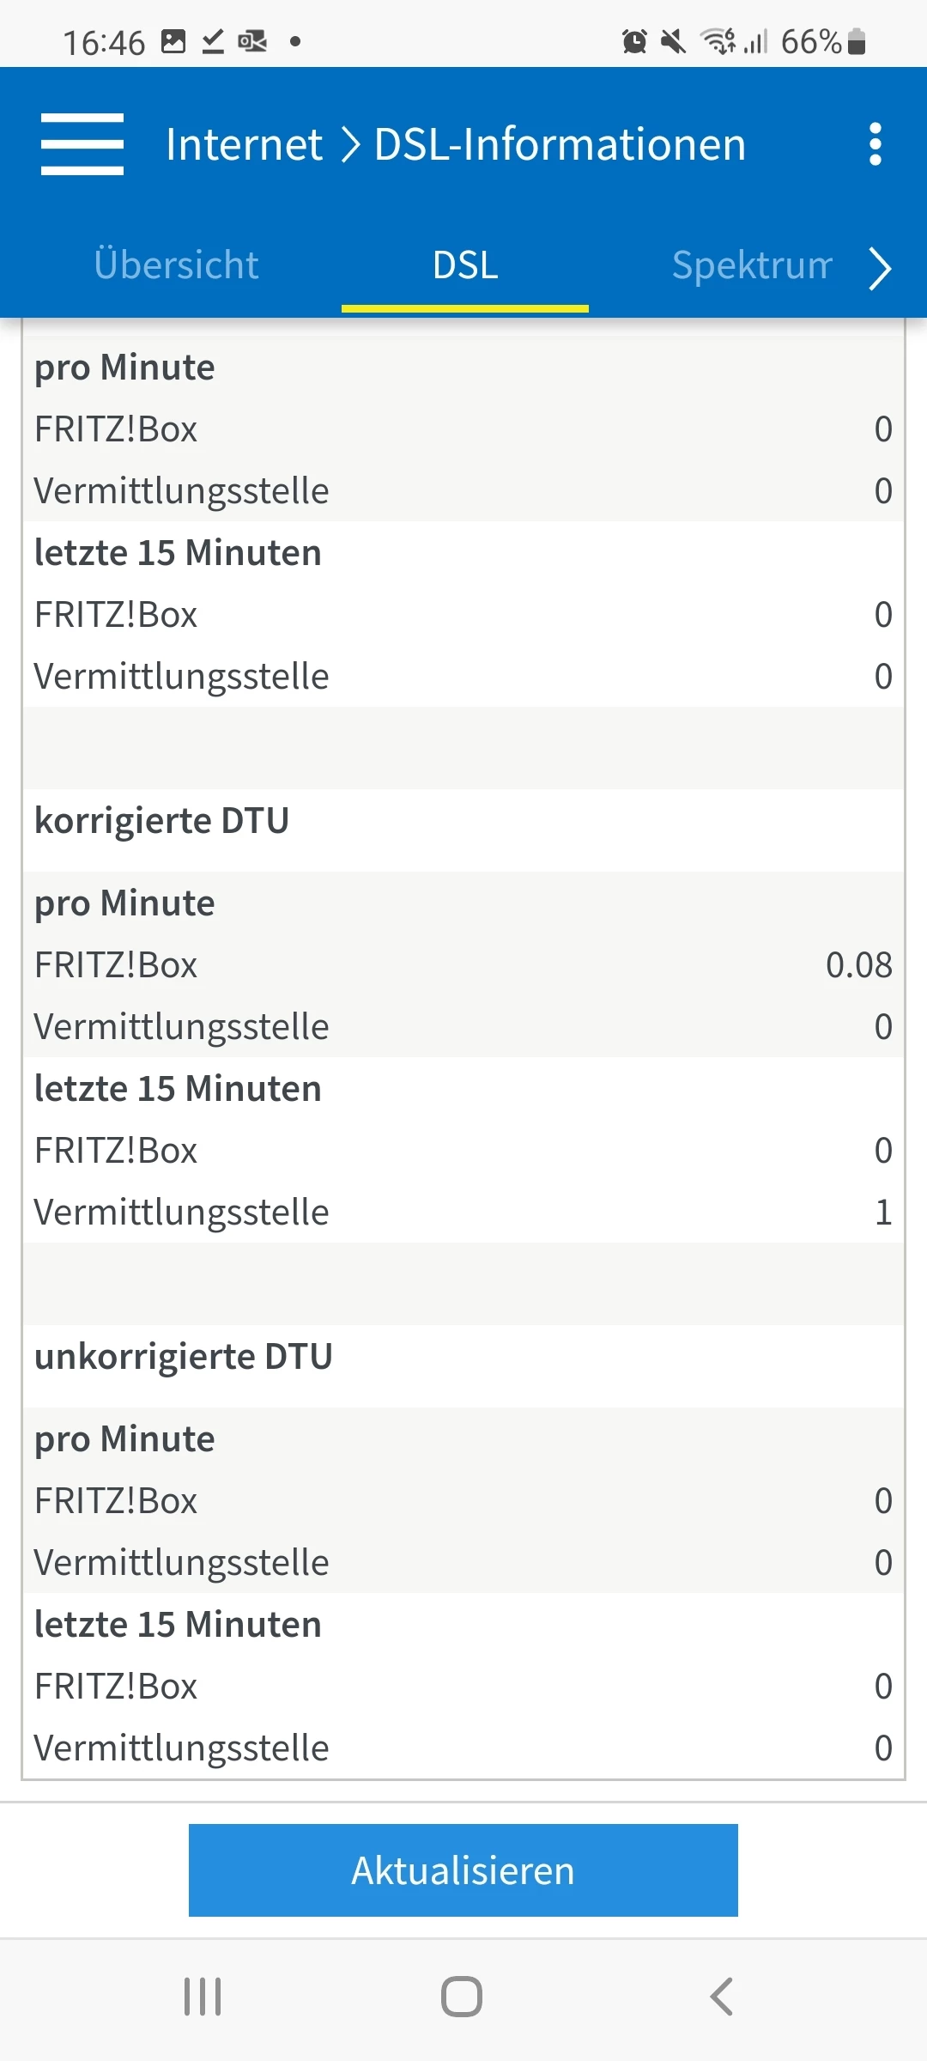Tap the 16:46 status bar clock
This screenshot has height=2061, width=927.
[104, 42]
